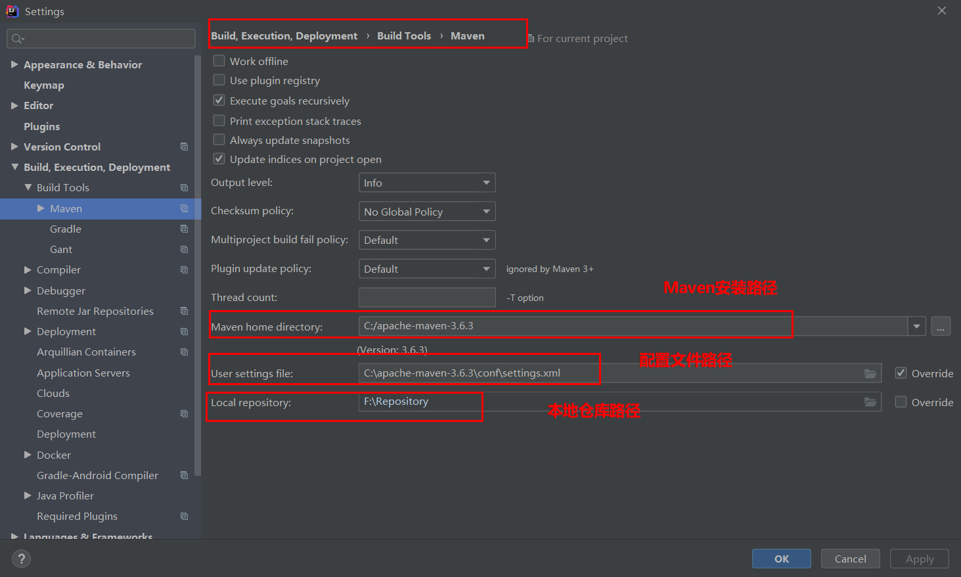The width and height of the screenshot is (961, 577).
Task: Click the project-level icon beside Gradle
Action: pyautogui.click(x=184, y=229)
